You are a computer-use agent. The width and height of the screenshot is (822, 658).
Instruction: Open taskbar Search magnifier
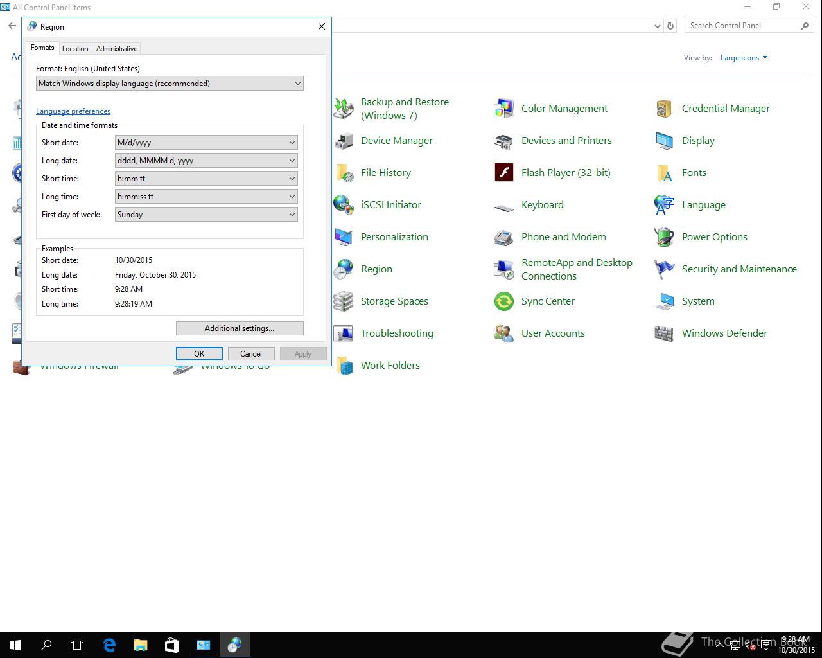tap(46, 645)
